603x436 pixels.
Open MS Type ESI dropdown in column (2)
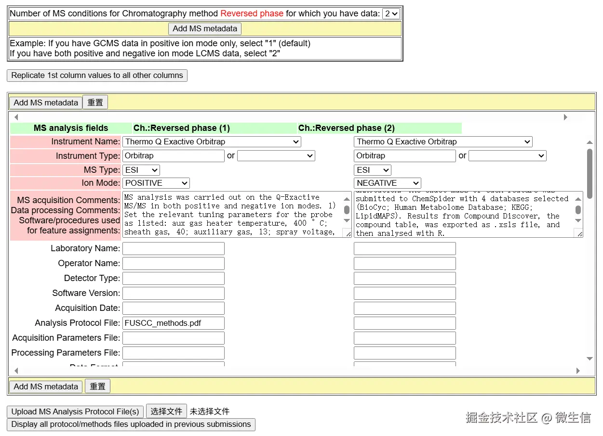[x=373, y=170]
